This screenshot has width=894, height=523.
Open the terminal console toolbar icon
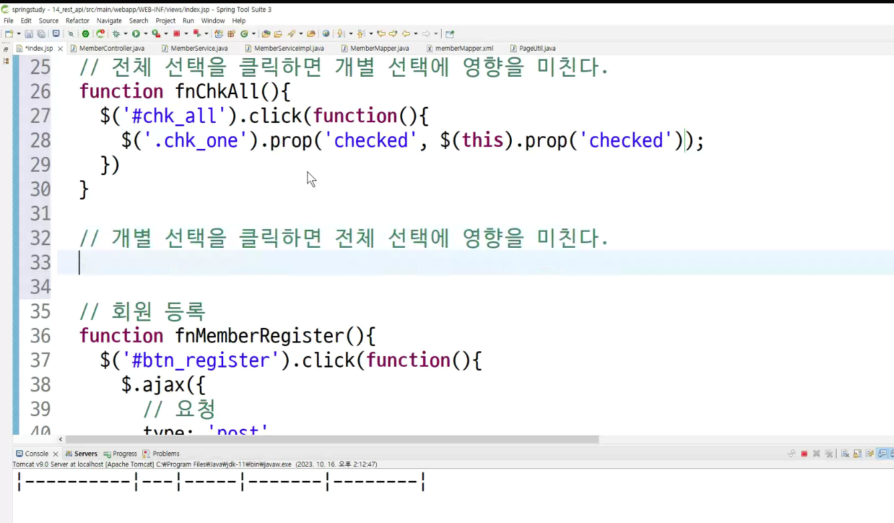pos(56,33)
